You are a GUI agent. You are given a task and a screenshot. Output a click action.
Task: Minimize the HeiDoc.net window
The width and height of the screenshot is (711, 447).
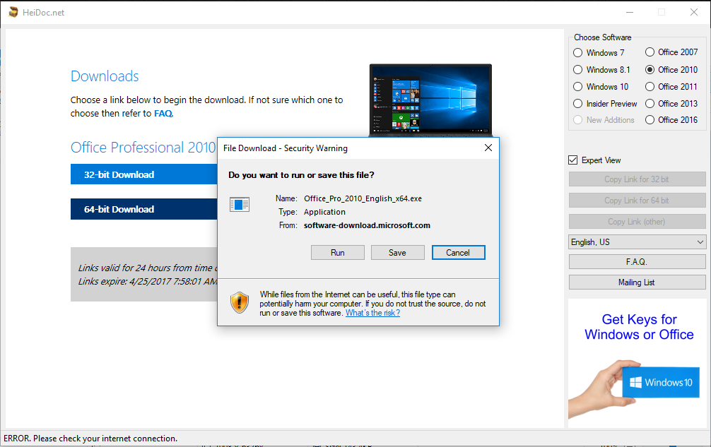(630, 12)
